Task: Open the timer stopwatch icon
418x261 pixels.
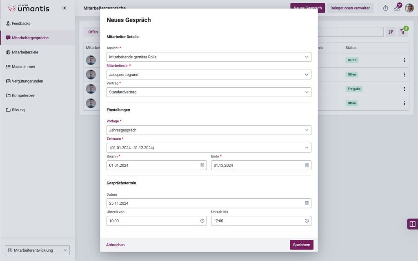Action: (385, 8)
